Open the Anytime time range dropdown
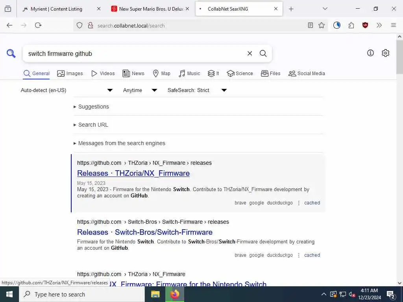 tap(140, 90)
